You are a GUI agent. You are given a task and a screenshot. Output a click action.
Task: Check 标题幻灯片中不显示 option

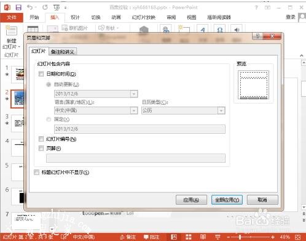click(37, 172)
